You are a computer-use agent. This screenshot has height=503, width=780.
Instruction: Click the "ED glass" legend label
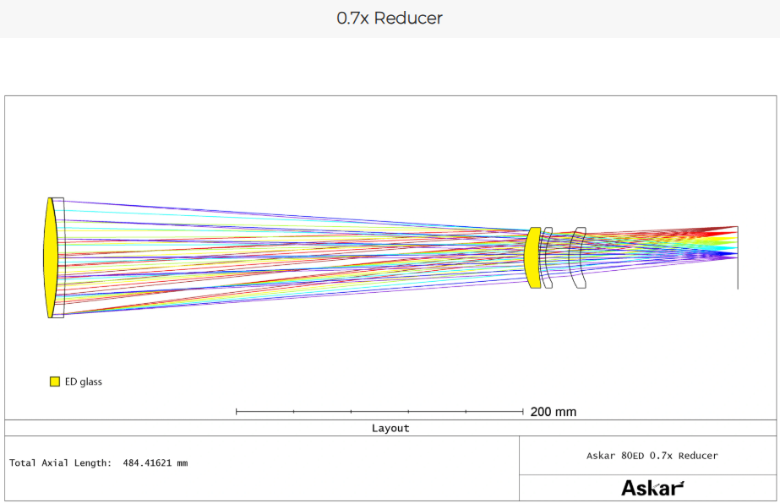(x=84, y=382)
